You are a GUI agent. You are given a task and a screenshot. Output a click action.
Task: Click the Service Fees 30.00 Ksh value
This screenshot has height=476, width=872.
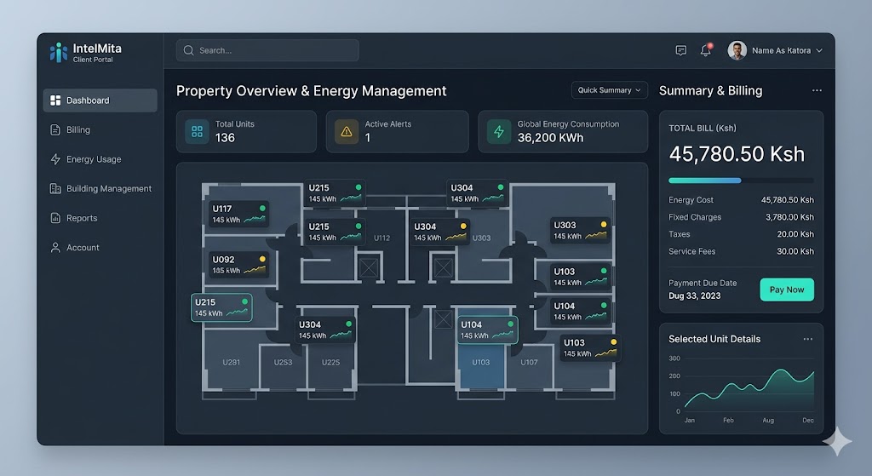pos(795,252)
